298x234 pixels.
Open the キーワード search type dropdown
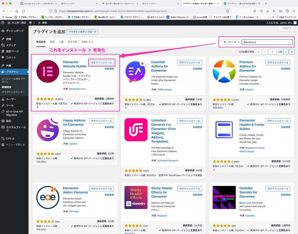(231, 42)
